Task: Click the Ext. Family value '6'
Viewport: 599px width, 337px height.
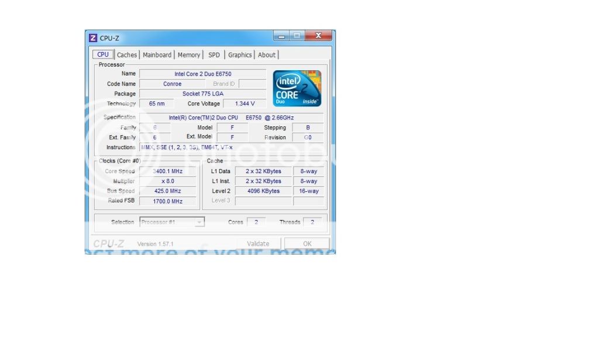Action: pyautogui.click(x=154, y=137)
